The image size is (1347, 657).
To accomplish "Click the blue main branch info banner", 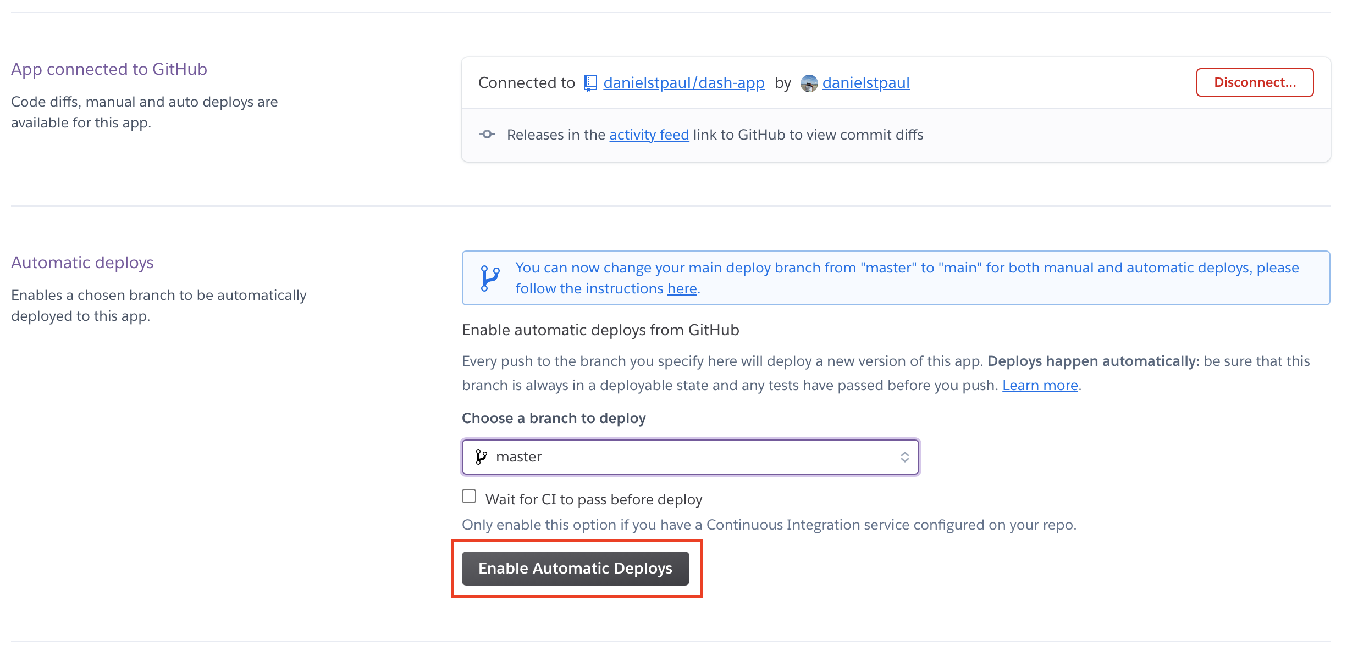I will (x=896, y=278).
